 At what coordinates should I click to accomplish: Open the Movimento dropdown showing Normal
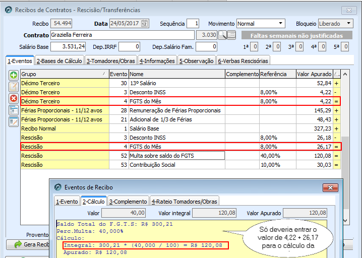tap(280, 23)
